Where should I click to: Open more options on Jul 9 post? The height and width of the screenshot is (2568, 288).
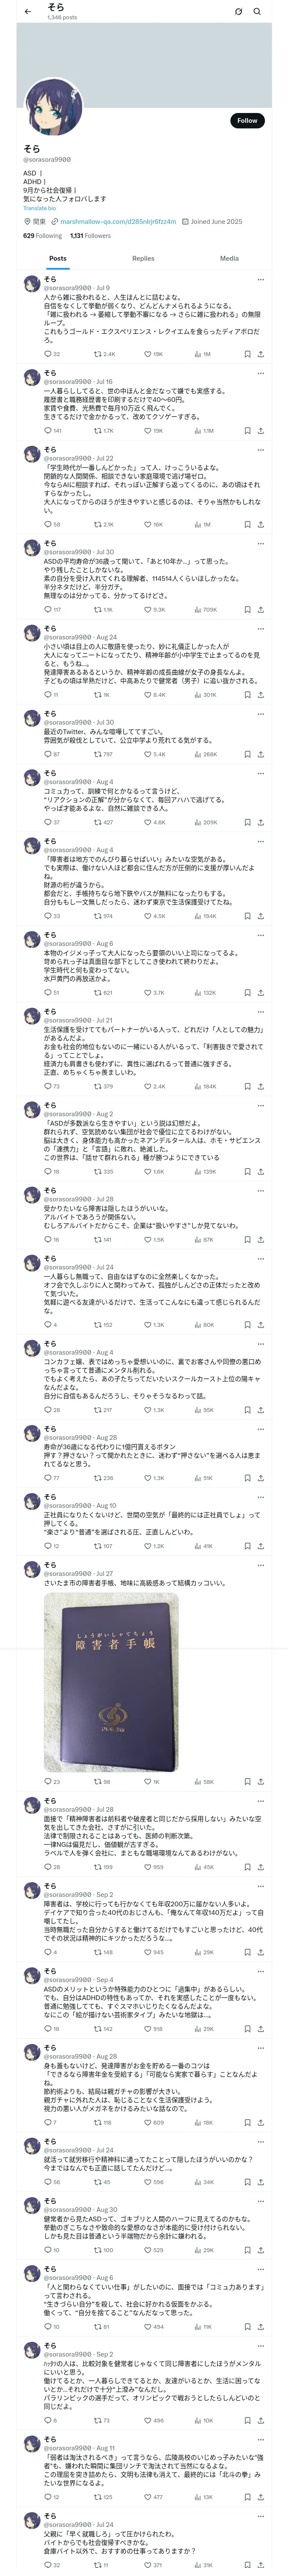click(x=260, y=280)
